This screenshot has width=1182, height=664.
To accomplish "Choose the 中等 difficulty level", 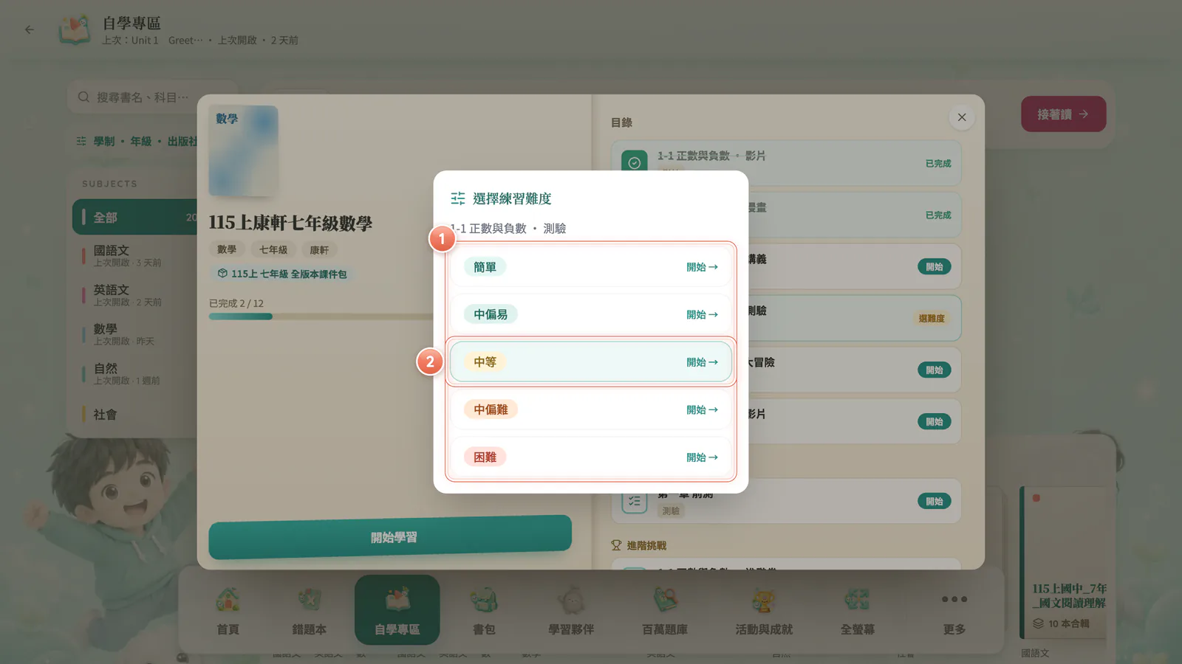I will coord(590,362).
